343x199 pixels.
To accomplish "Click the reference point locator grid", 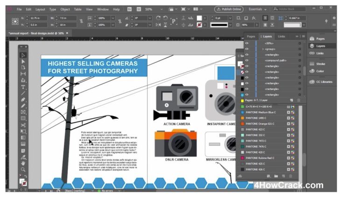I will coord(15,21).
